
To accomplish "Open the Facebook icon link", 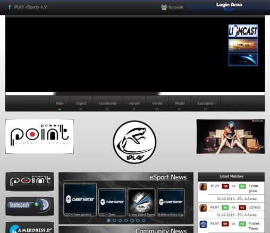I will pyautogui.click(x=10, y=7).
